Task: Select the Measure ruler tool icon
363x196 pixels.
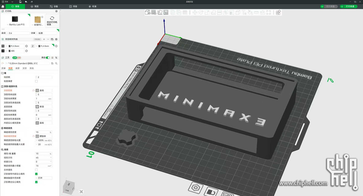Action: (x=256, y=12)
